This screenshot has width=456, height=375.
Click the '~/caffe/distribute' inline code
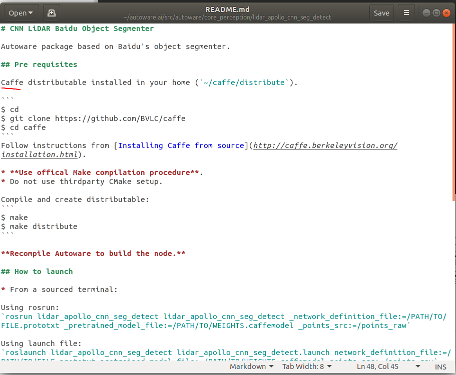coord(244,82)
